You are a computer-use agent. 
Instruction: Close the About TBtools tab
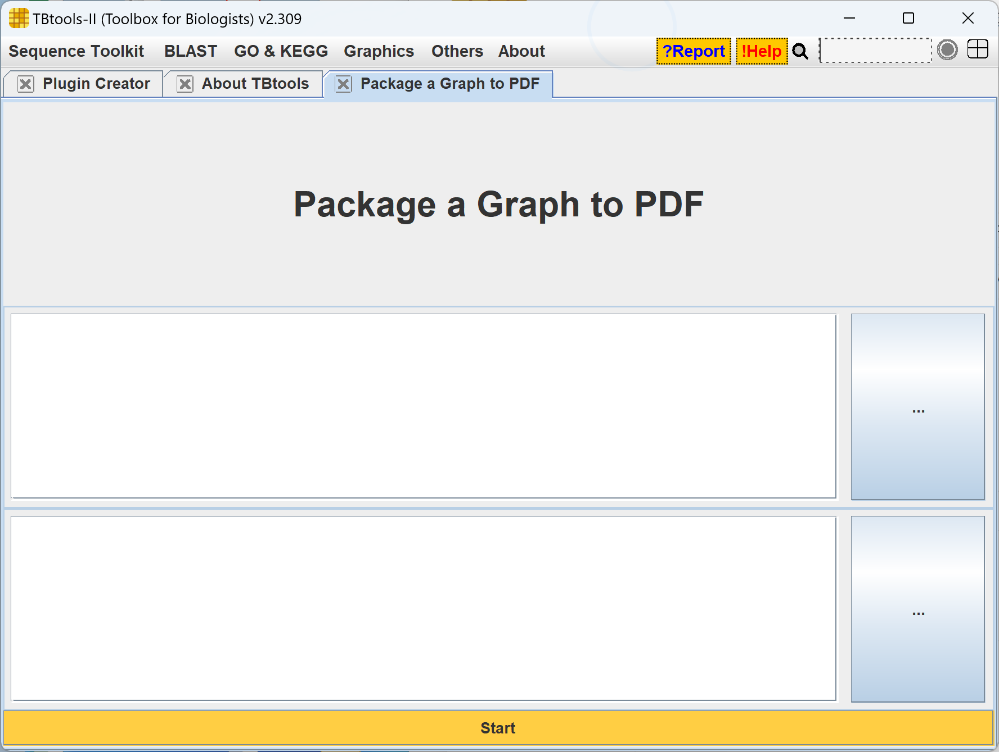click(x=184, y=84)
